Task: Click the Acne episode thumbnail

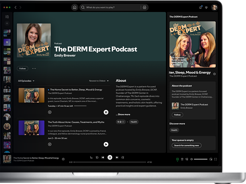Action: pos(32,128)
